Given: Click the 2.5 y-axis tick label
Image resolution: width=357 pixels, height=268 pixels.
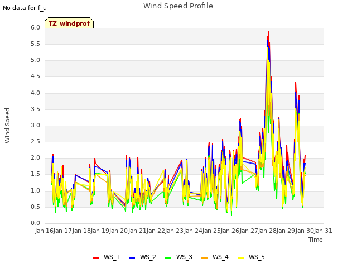Looking at the screenshot, I should click(36, 141).
